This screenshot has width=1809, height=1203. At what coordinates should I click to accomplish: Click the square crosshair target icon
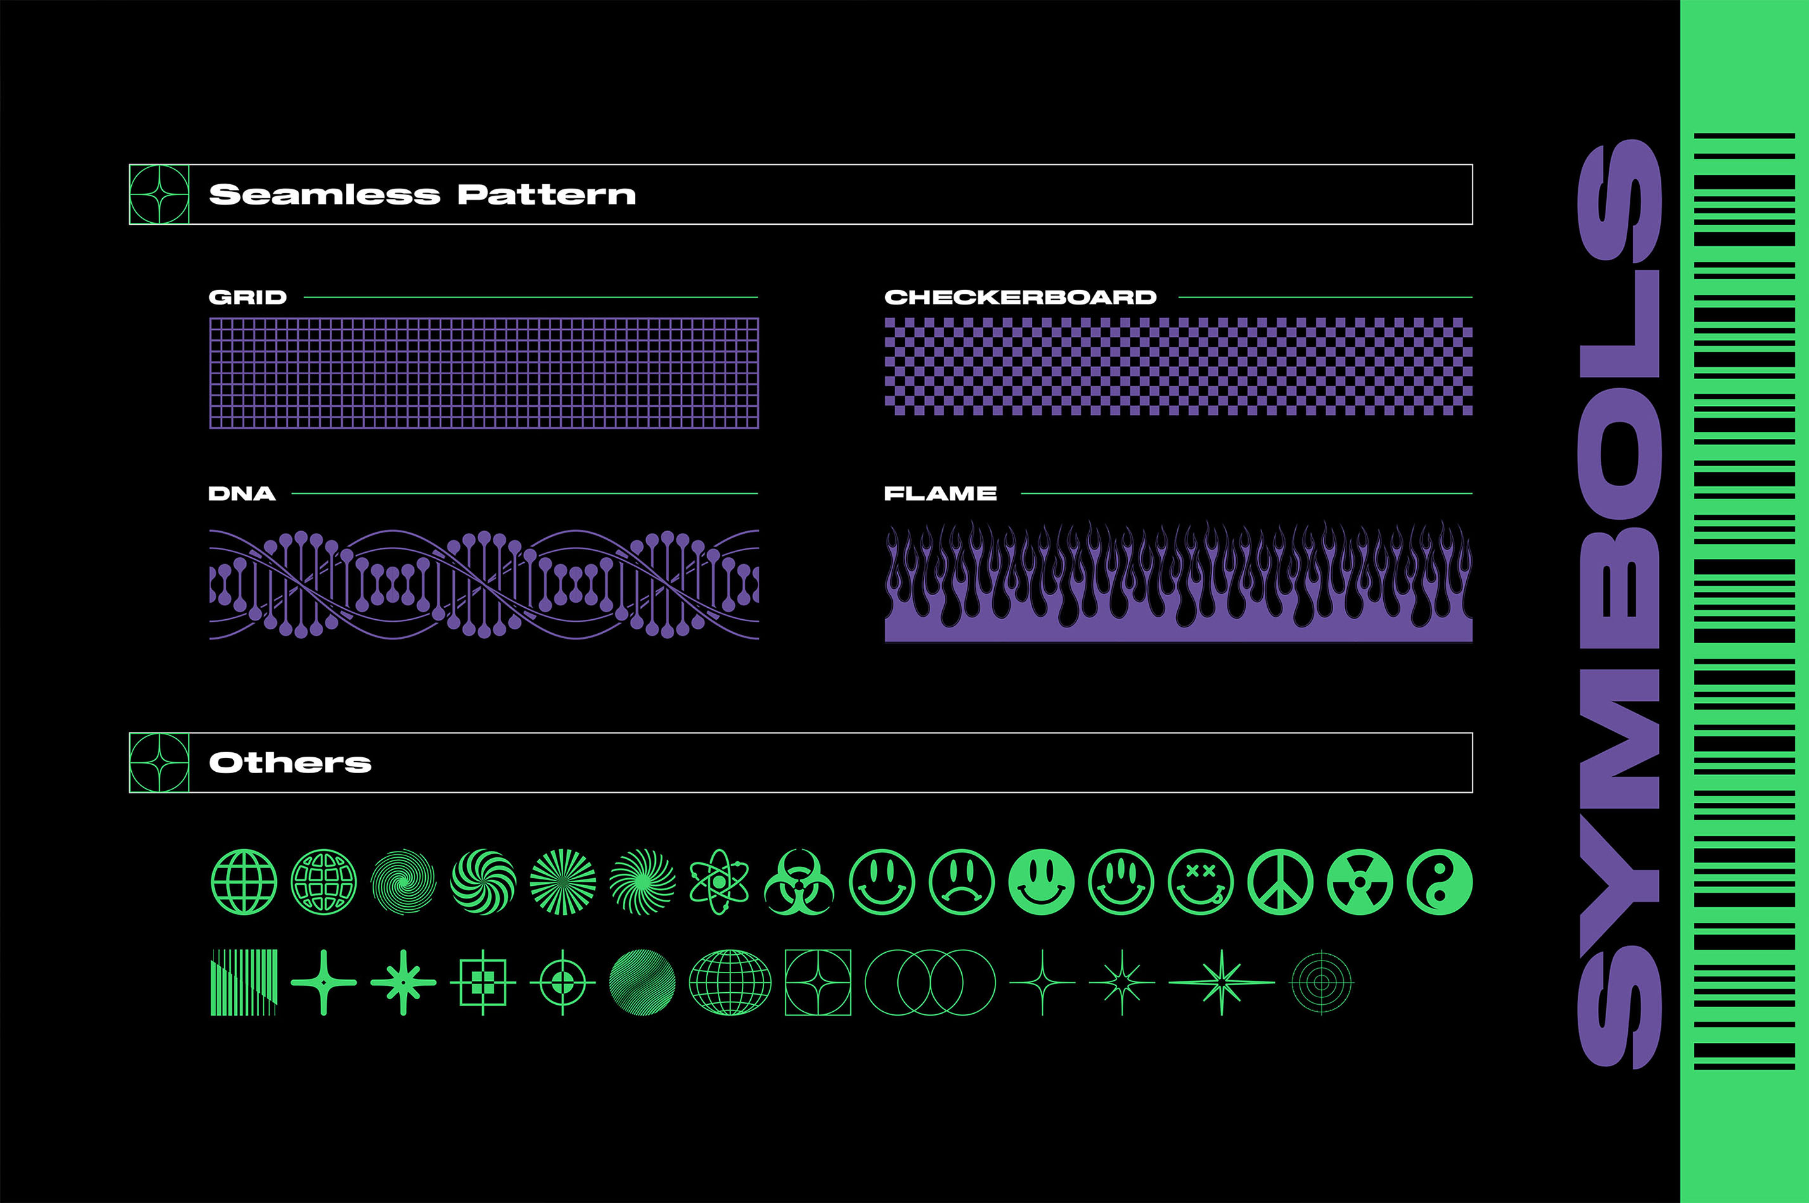click(x=483, y=982)
